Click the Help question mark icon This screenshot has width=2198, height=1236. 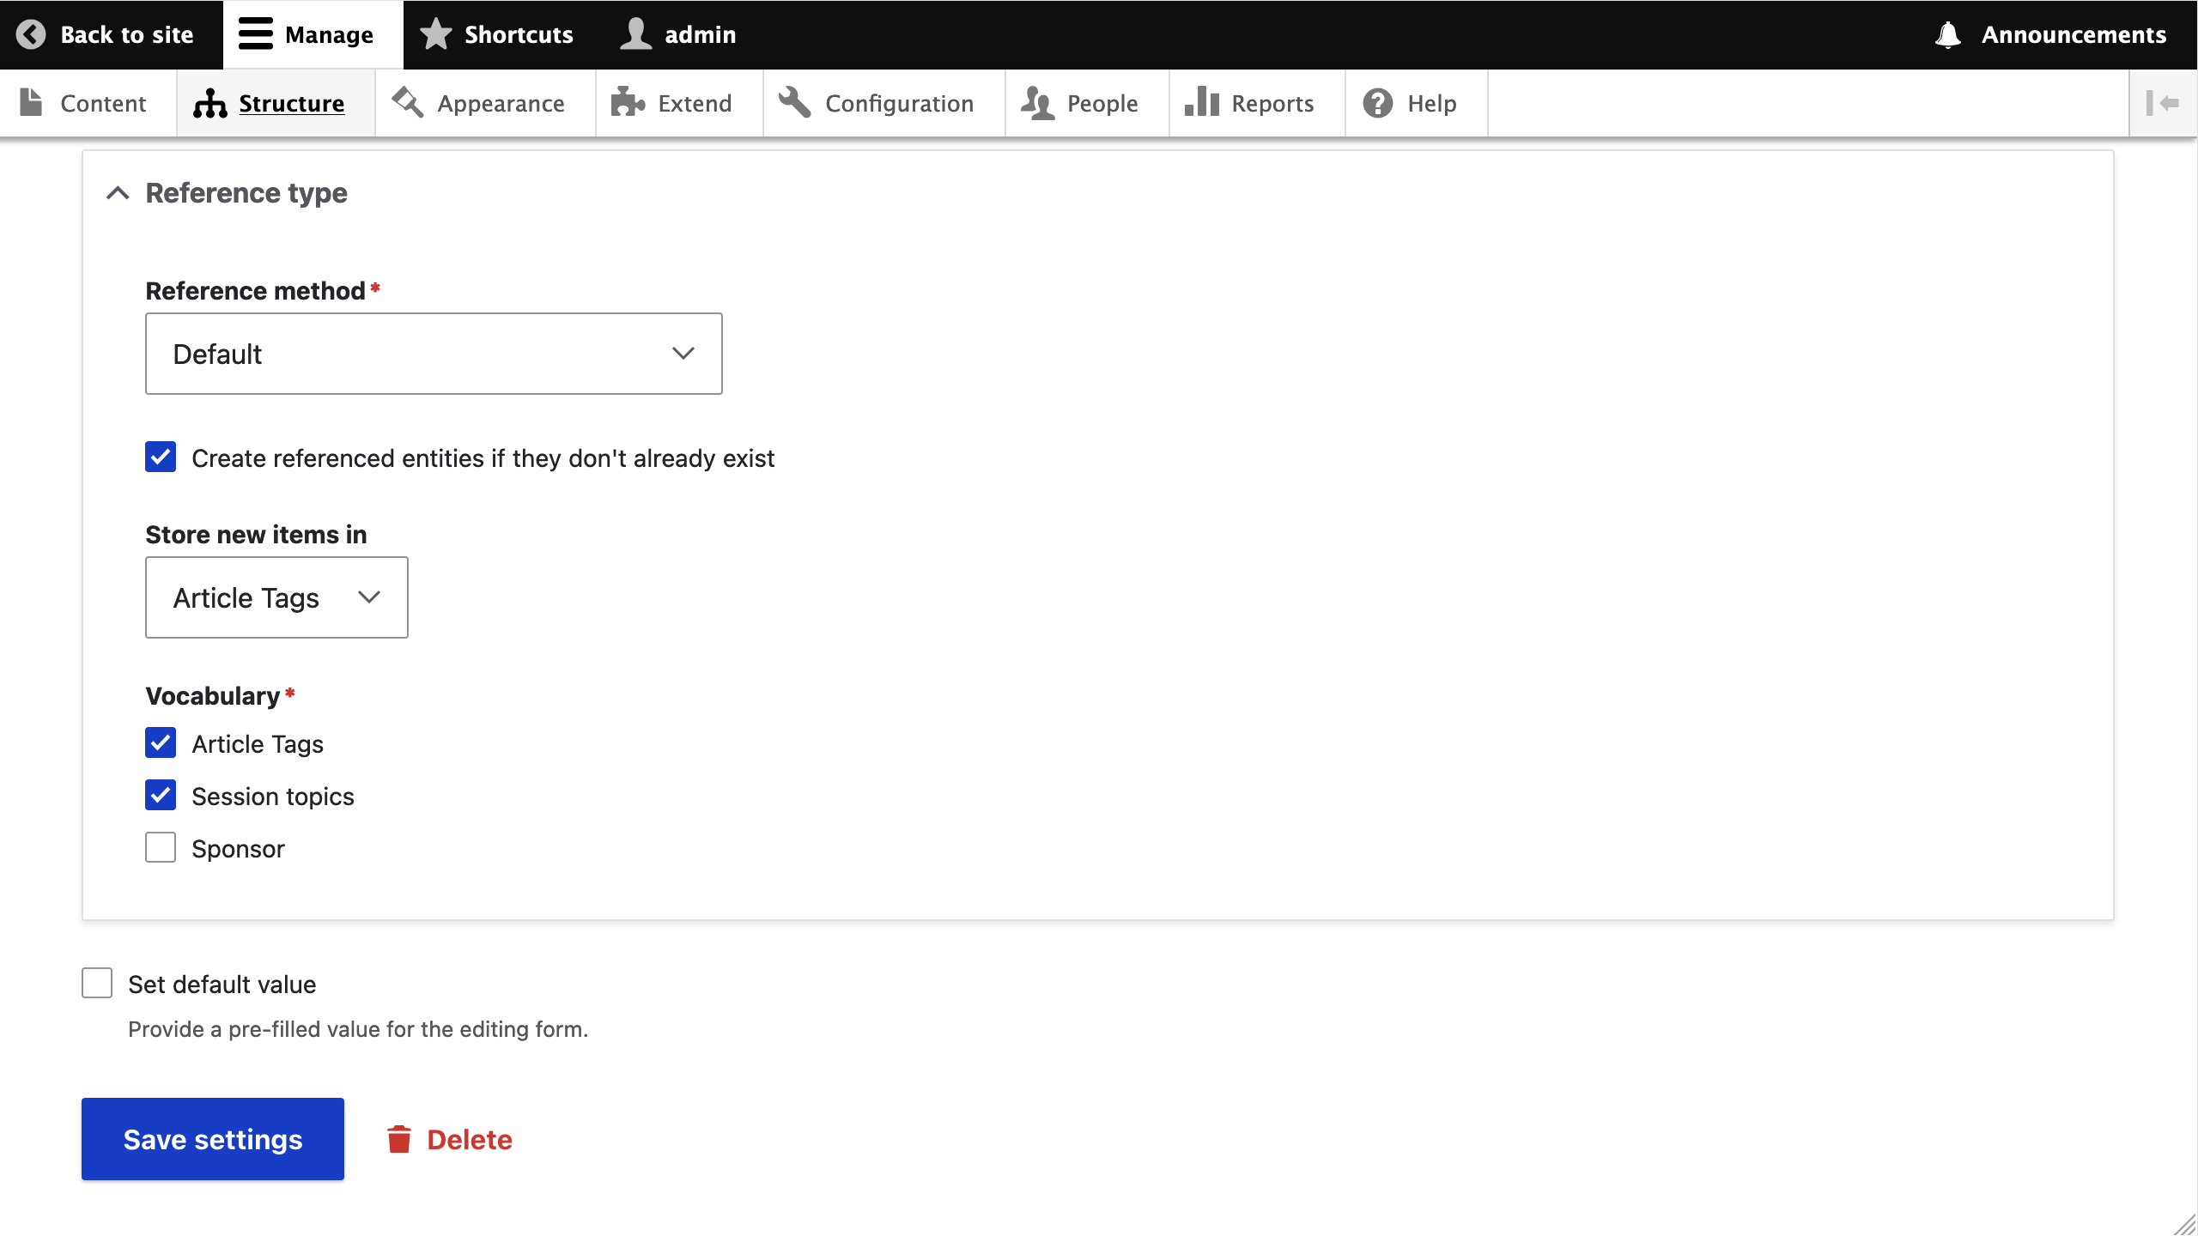[1377, 103]
